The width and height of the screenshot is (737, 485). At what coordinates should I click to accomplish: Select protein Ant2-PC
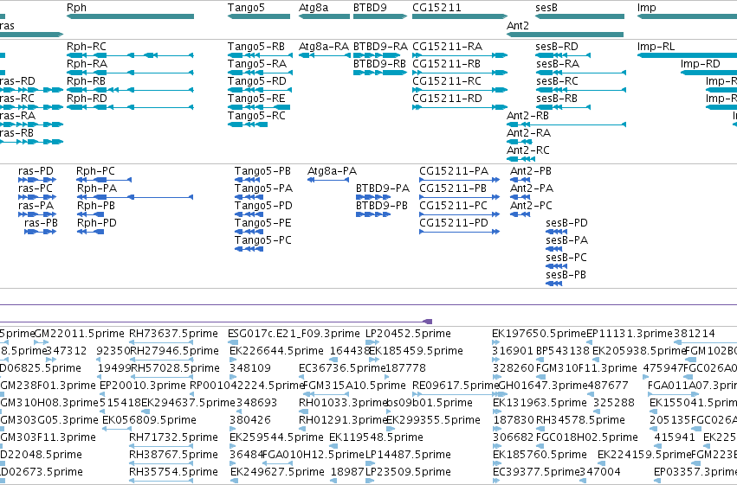point(520,214)
